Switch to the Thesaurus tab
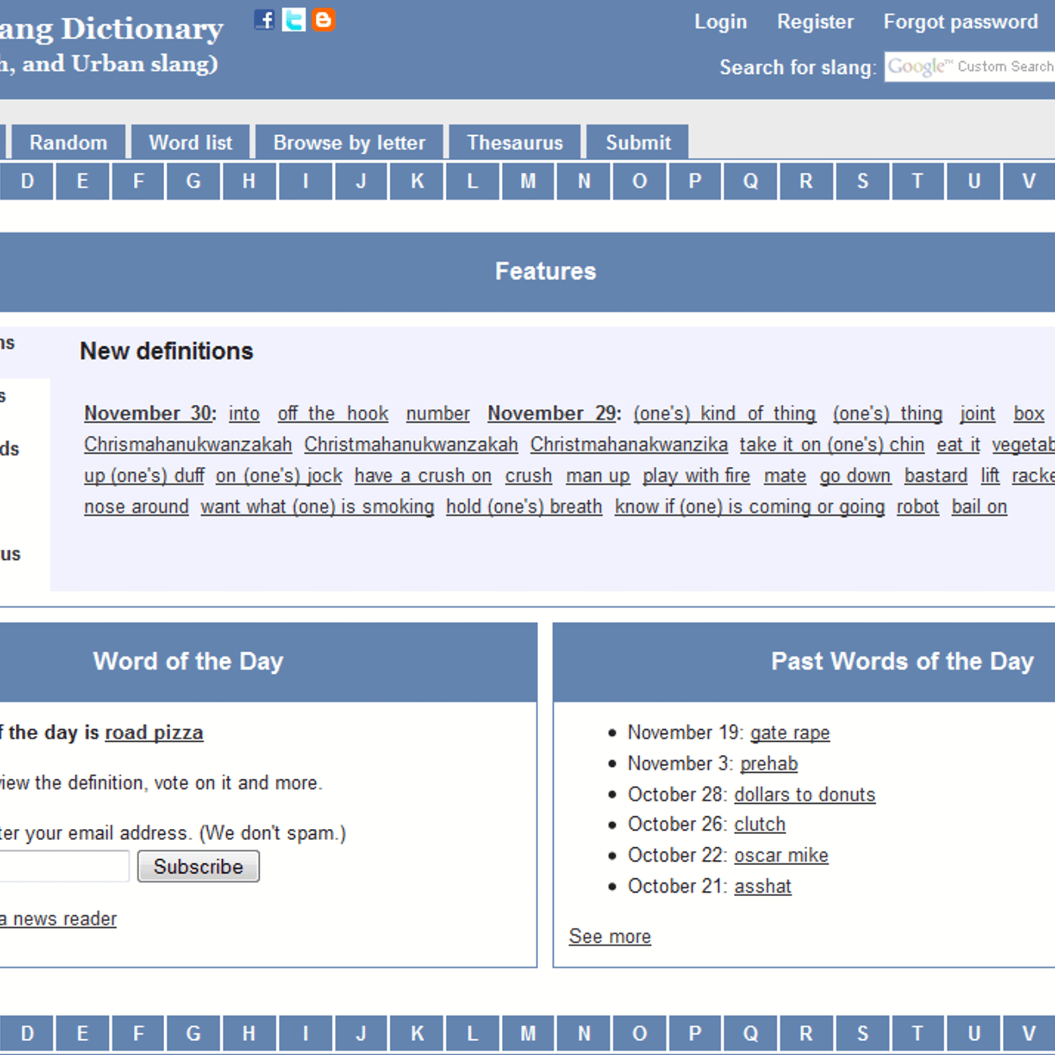1055x1055 pixels. tap(515, 142)
